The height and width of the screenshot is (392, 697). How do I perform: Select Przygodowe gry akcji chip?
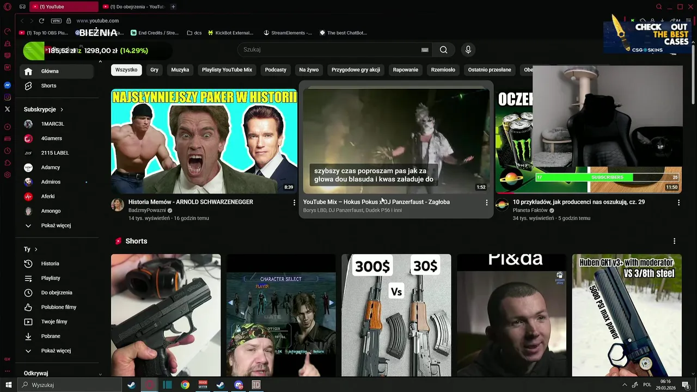[x=356, y=70]
